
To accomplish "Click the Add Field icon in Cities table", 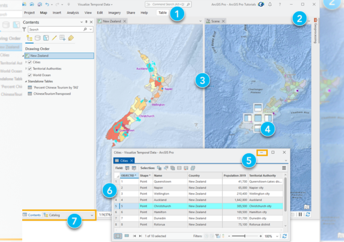I will (127, 168).
